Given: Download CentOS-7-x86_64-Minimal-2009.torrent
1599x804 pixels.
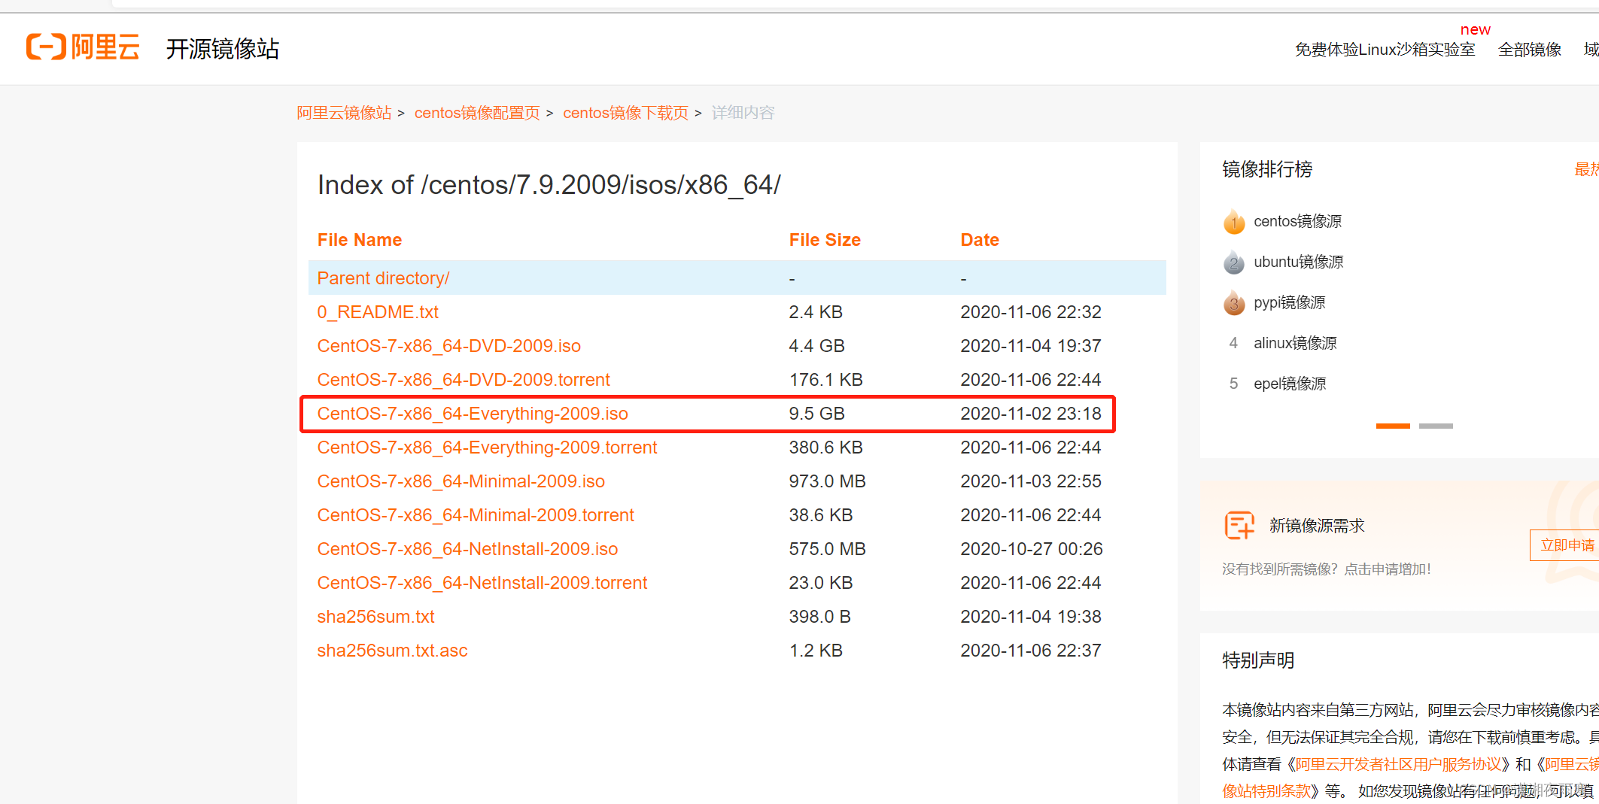Looking at the screenshot, I should pyautogui.click(x=476, y=515).
